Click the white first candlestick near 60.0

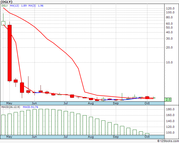click(x=3, y=23)
